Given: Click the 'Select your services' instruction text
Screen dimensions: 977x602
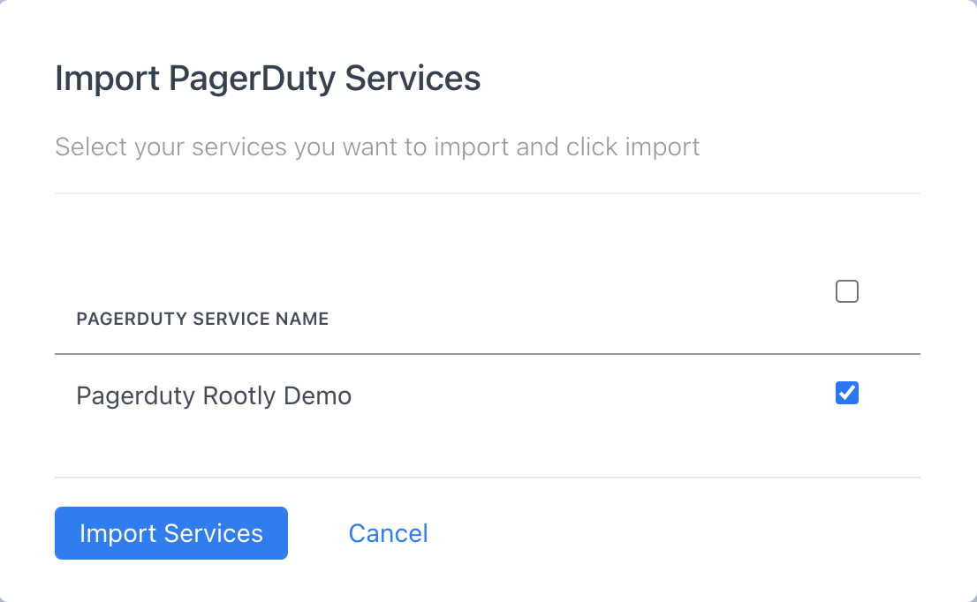Looking at the screenshot, I should 377,147.
